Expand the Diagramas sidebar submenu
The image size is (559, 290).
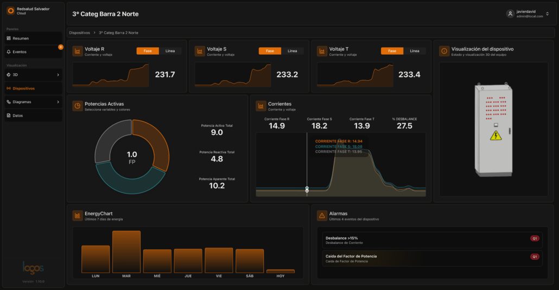58,102
